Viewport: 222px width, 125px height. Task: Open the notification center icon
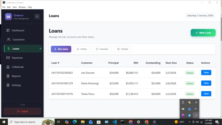(217, 122)
